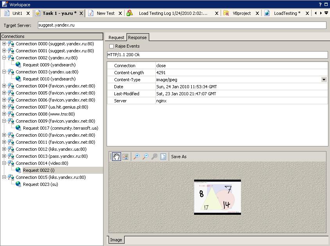Activate the selection region tool
330x246 pixels.
125,157
